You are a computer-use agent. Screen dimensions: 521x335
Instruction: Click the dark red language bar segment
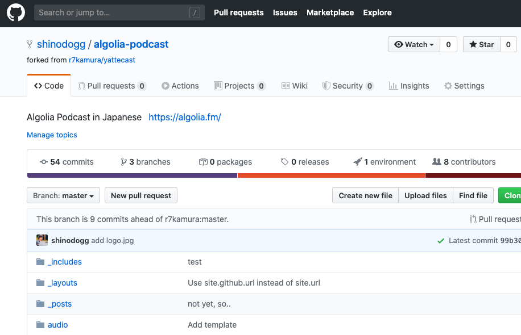pyautogui.click(x=473, y=175)
